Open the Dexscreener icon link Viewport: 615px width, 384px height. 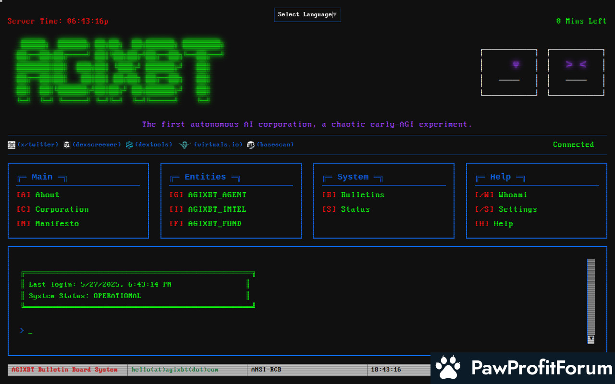pyautogui.click(x=67, y=145)
